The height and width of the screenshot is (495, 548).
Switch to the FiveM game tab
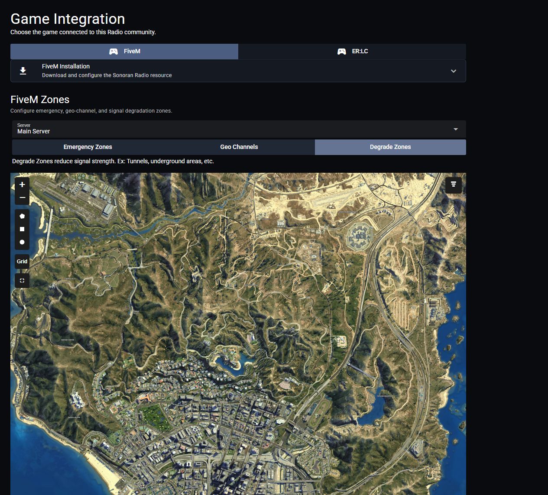124,51
